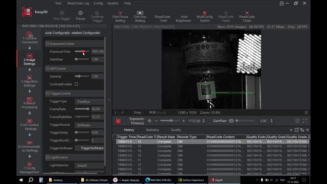
Task: Open step 4 Result Processing
Action: click(x=30, y=103)
